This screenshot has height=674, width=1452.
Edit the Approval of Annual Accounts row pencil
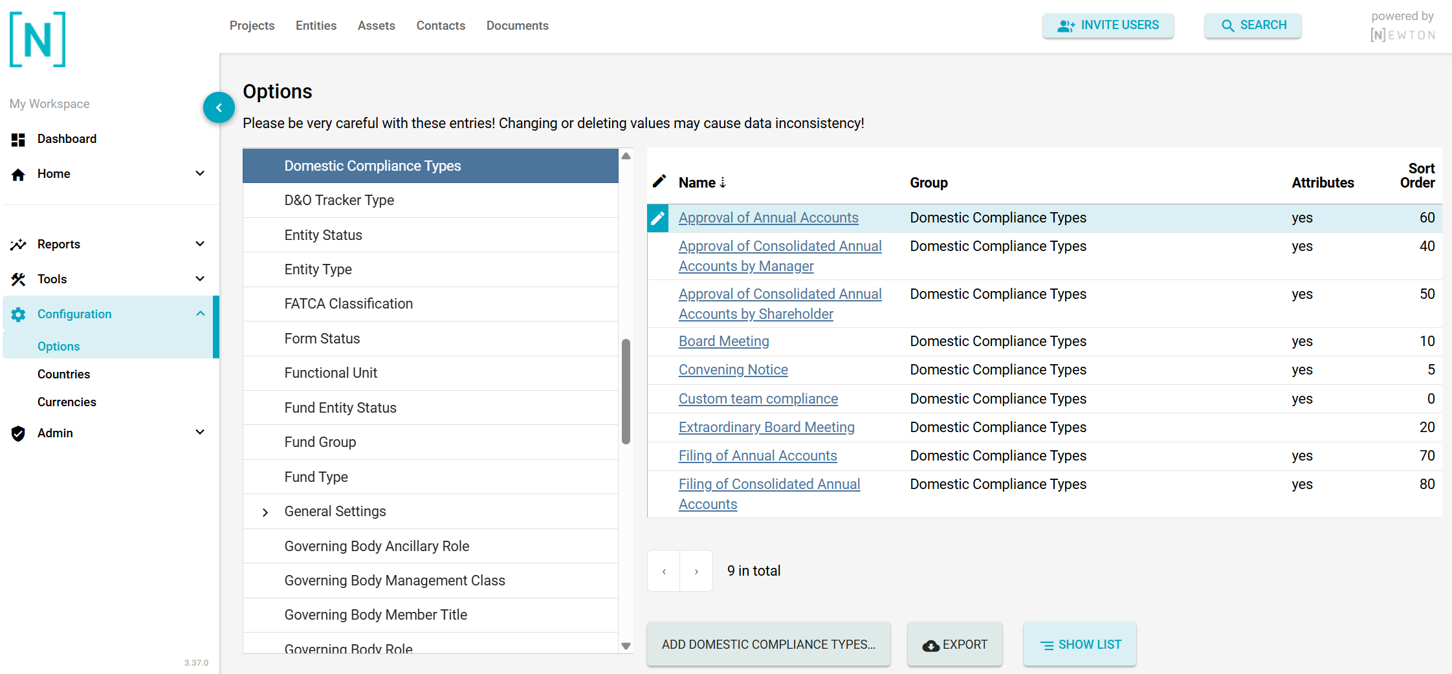(x=657, y=219)
